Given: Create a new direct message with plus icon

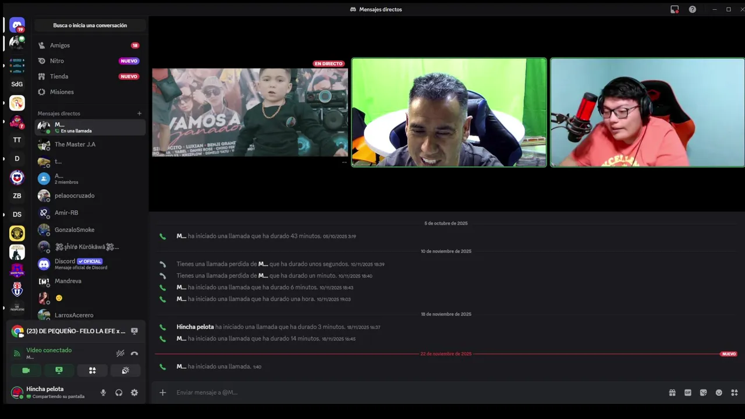Looking at the screenshot, I should (139, 113).
